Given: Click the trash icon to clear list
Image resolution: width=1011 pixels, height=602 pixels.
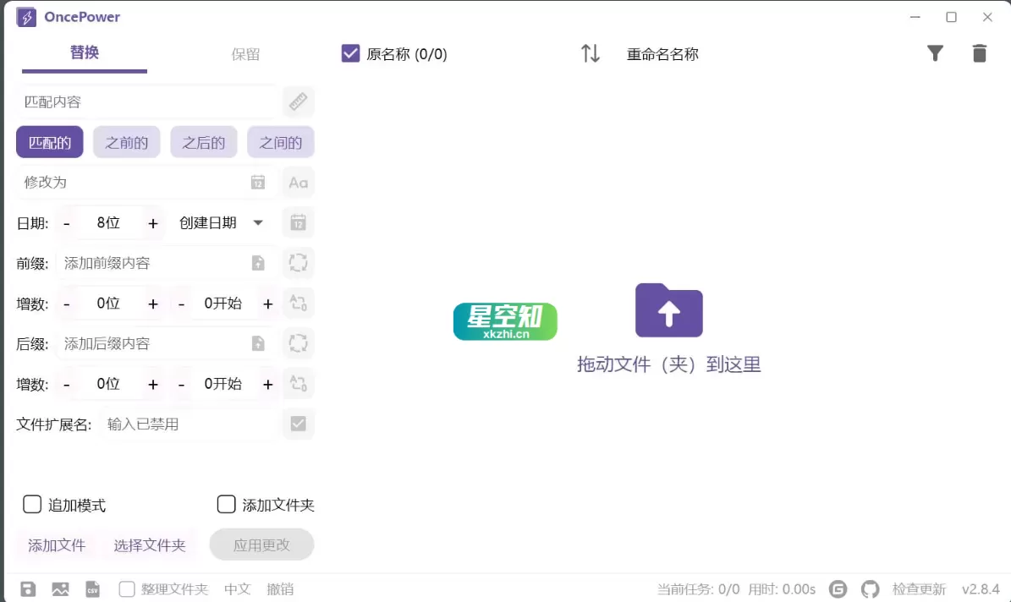Looking at the screenshot, I should 979,53.
